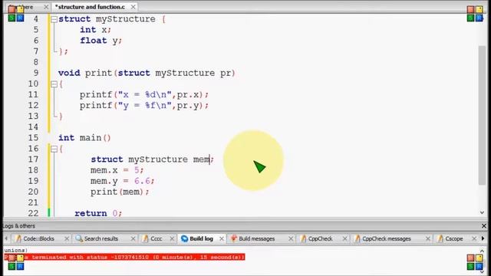Collapse the struct myStructure fold on line 4
This screenshot has height=276, width=491.
coord(54,19)
